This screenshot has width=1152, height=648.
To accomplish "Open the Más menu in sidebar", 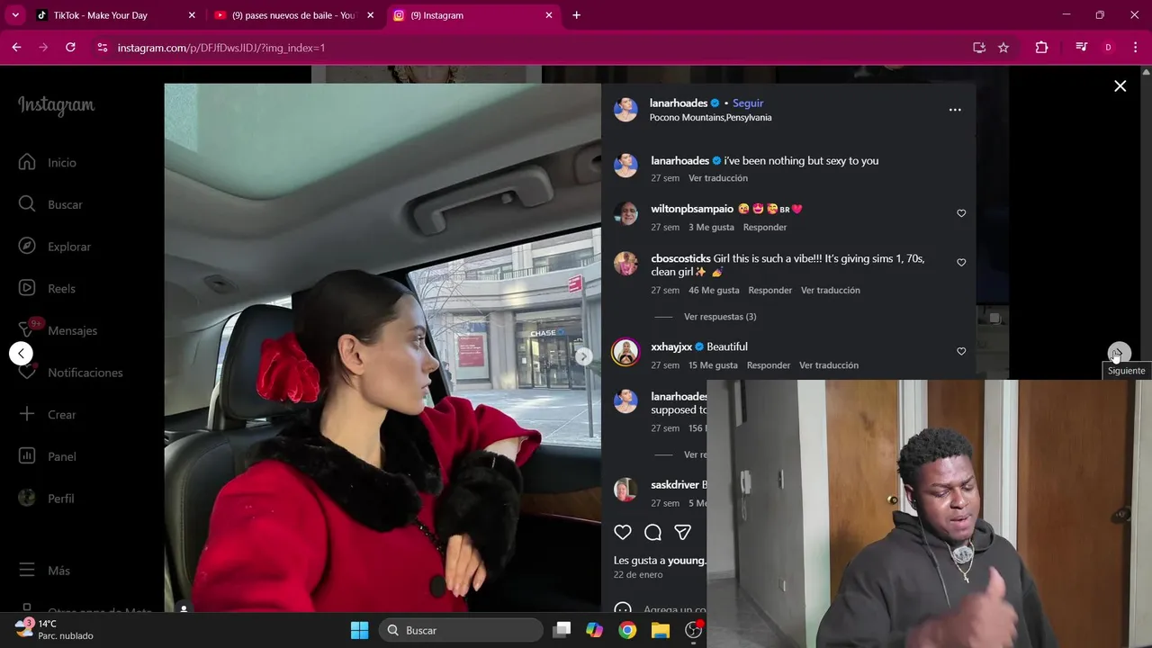I will [x=44, y=571].
